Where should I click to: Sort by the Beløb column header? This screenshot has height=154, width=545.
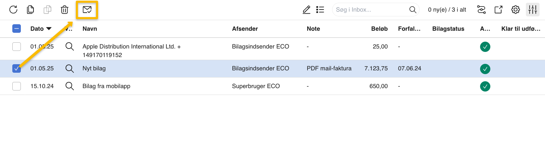[x=379, y=29]
